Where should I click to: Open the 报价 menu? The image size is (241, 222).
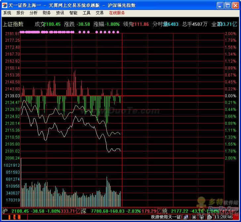click(20, 13)
